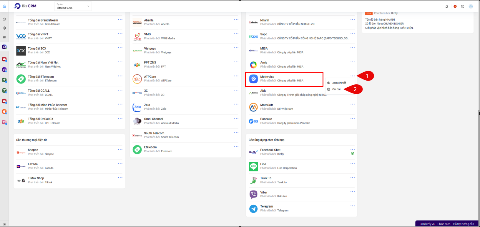Choose Xem chi tiết from the context menu
Screen dimensions: 480x227
pyautogui.click(x=339, y=83)
